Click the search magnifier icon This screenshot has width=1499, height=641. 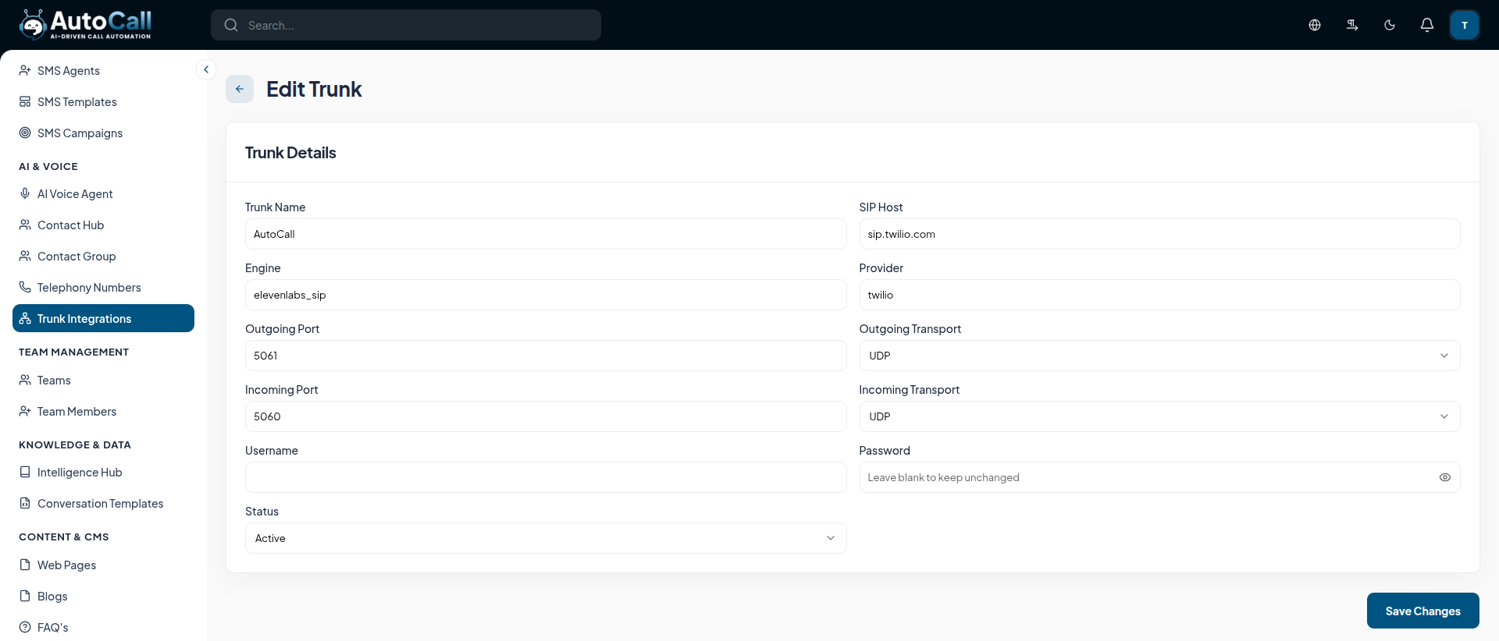tap(231, 25)
